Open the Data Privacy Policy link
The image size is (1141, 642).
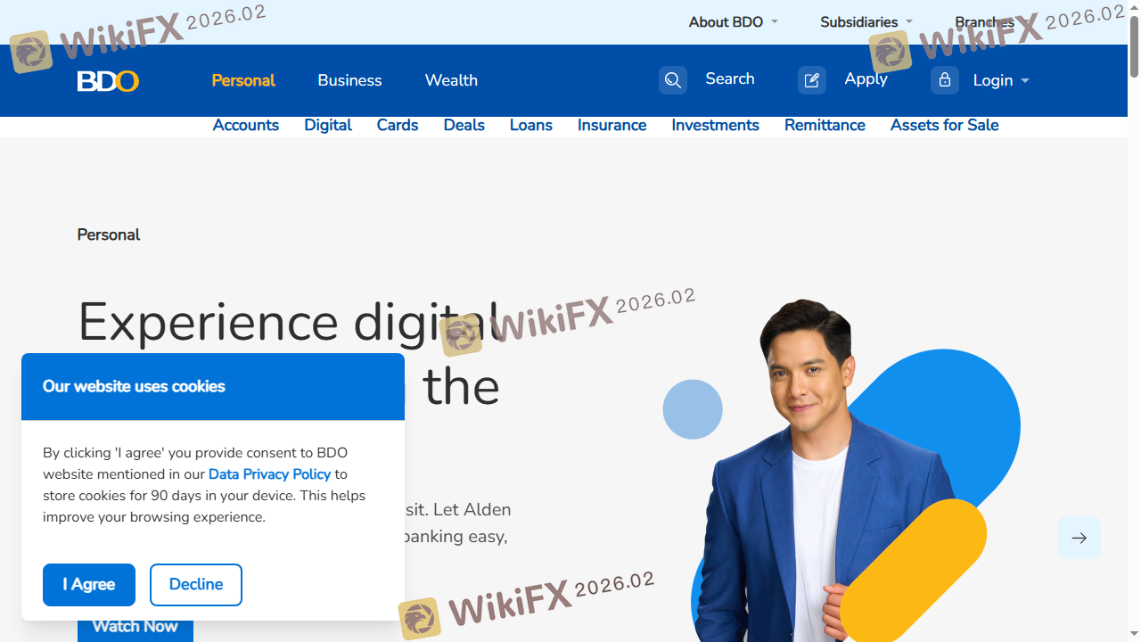tap(269, 474)
